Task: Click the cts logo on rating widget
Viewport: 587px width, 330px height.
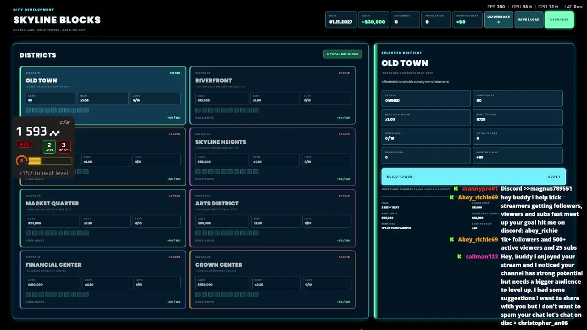Action: (x=65, y=122)
